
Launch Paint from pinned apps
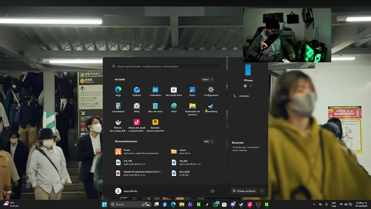(x=174, y=108)
